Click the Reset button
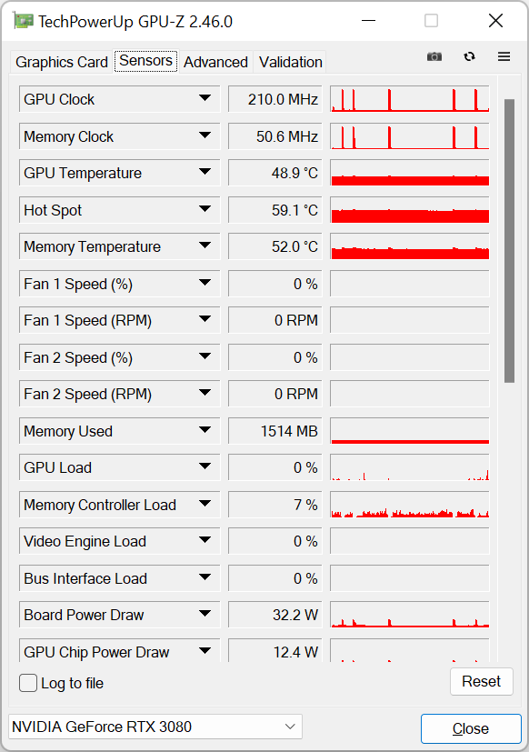The image size is (529, 752). click(x=481, y=681)
